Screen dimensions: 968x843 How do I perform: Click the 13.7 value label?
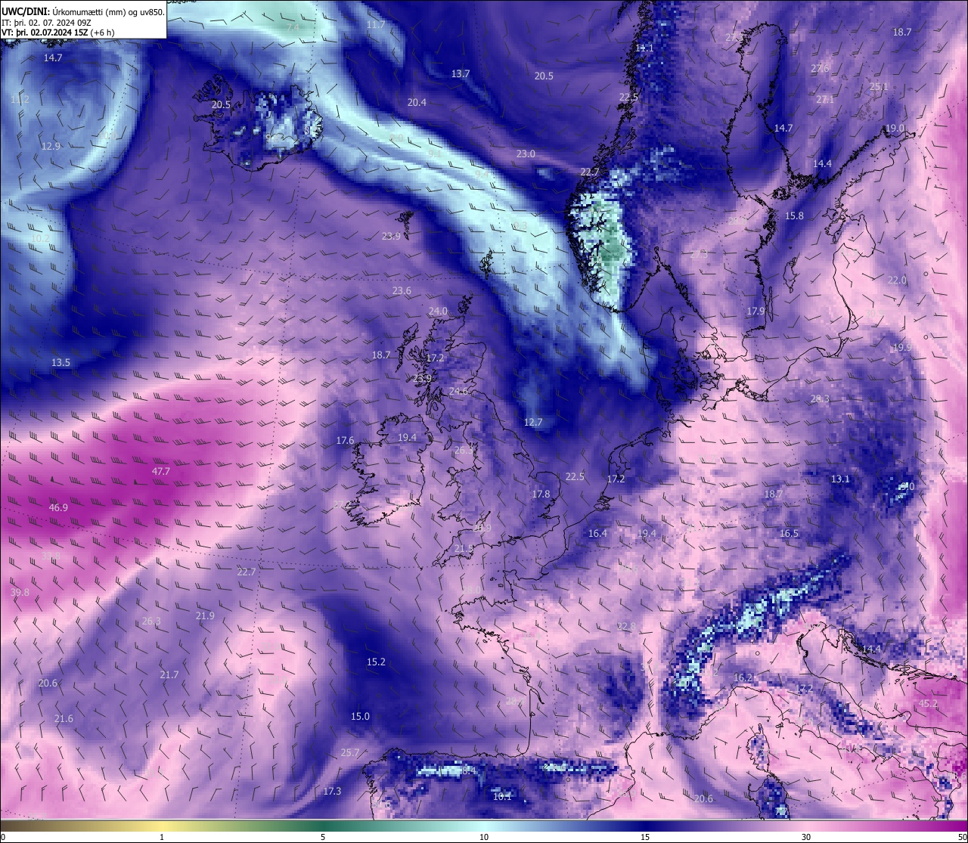tap(461, 73)
